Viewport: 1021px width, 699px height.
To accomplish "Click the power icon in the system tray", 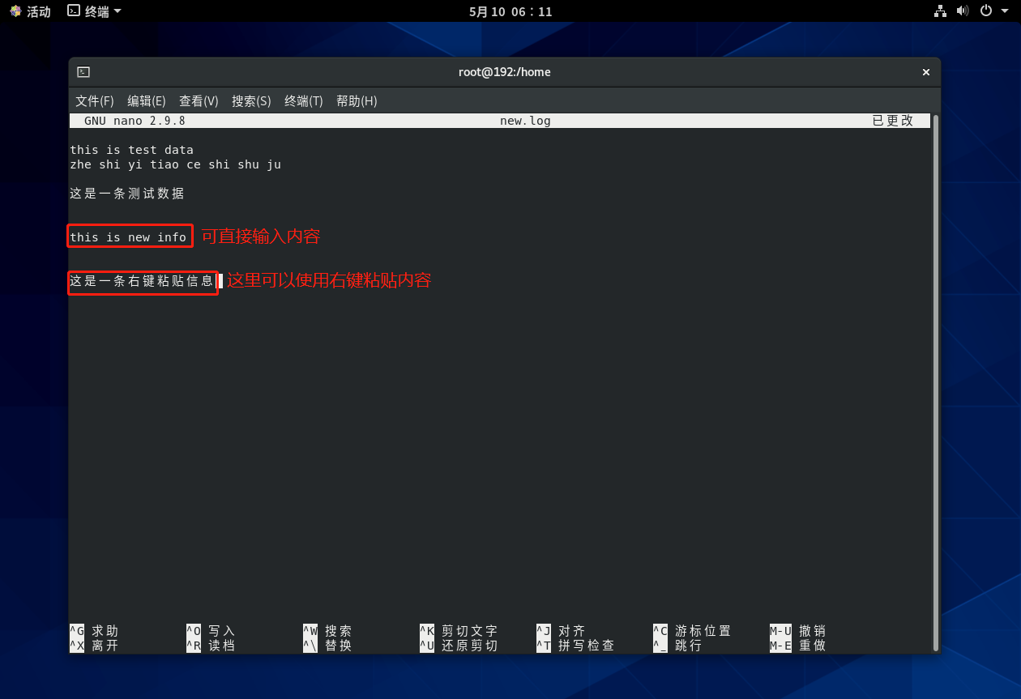I will [985, 11].
